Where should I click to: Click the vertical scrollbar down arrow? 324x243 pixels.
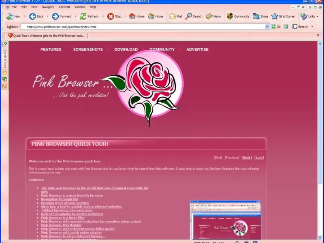(320, 237)
